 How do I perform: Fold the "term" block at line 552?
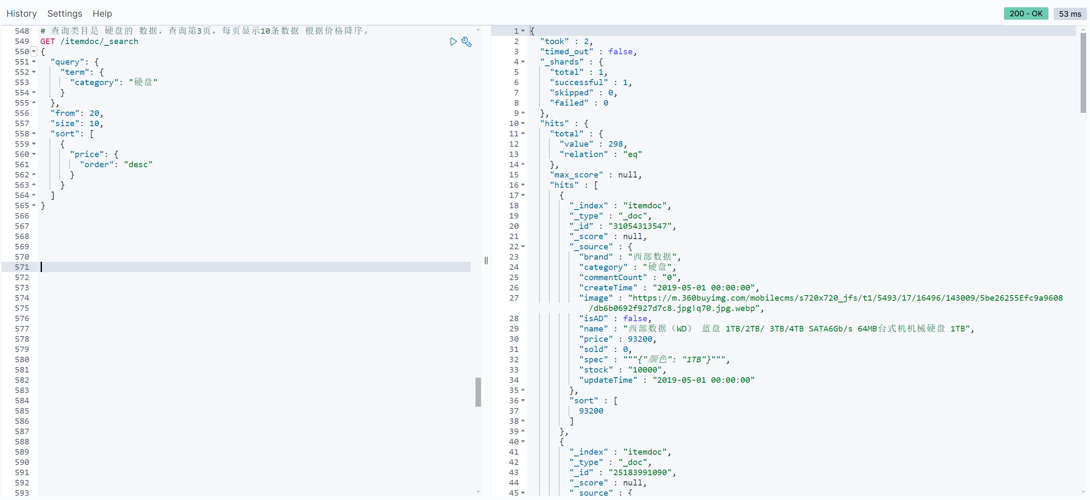pyautogui.click(x=34, y=72)
